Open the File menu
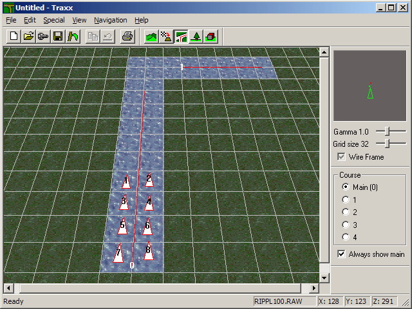 coord(11,20)
